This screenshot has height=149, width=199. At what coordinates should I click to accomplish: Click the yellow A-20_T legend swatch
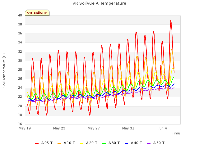click(82, 143)
